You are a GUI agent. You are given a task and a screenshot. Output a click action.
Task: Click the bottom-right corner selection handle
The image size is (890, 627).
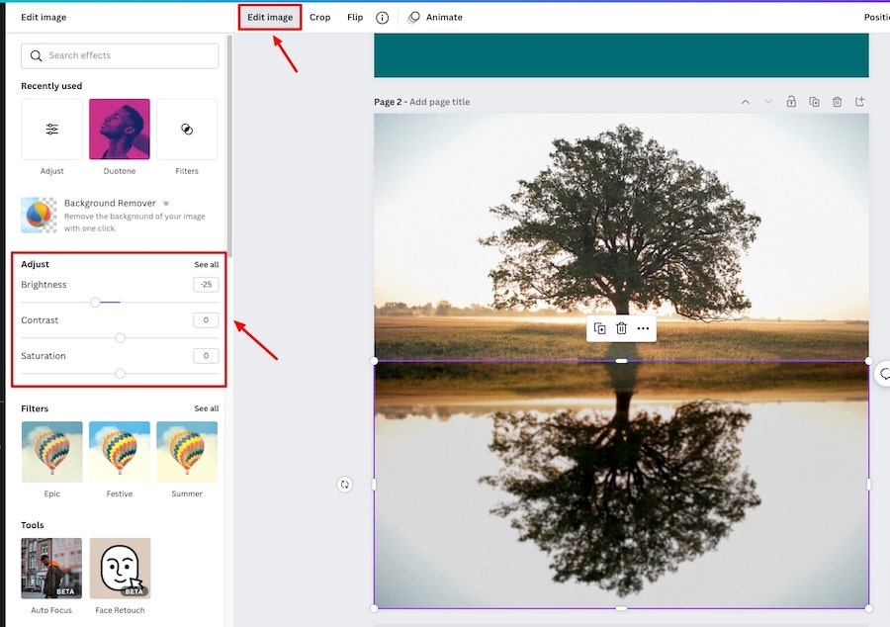click(x=869, y=608)
